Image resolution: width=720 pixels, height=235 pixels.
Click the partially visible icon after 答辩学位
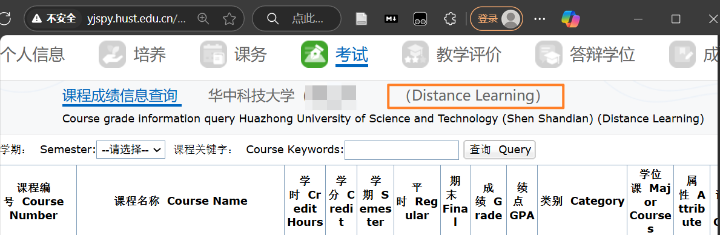682,54
